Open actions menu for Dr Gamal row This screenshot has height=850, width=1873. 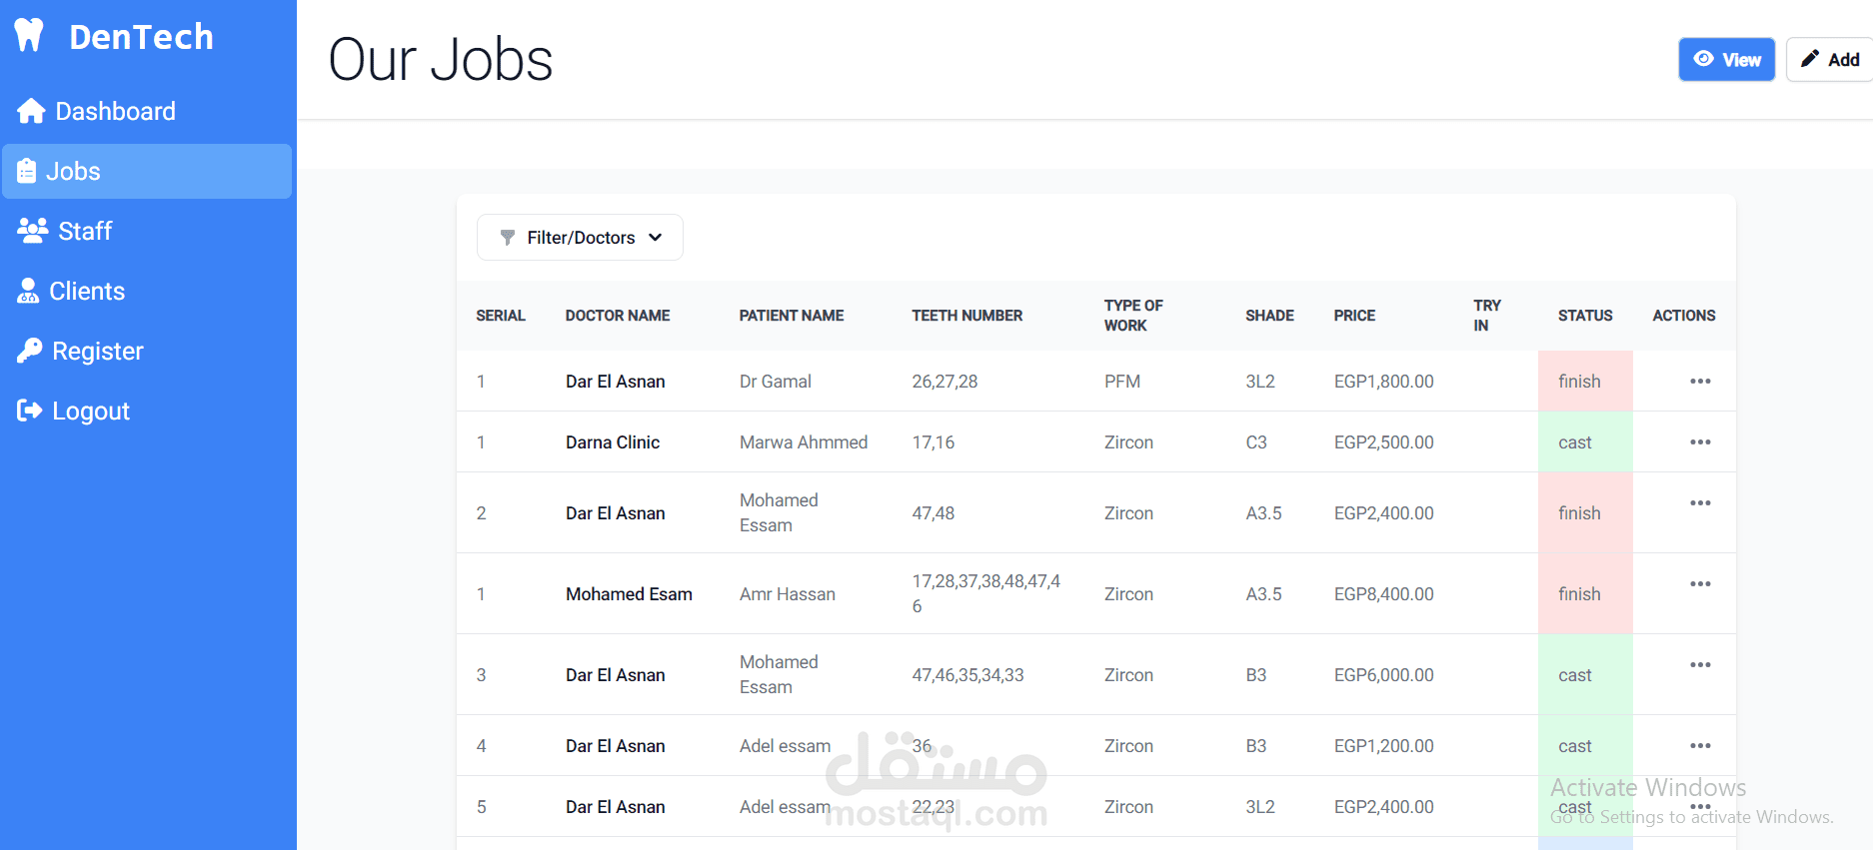[x=1700, y=381]
